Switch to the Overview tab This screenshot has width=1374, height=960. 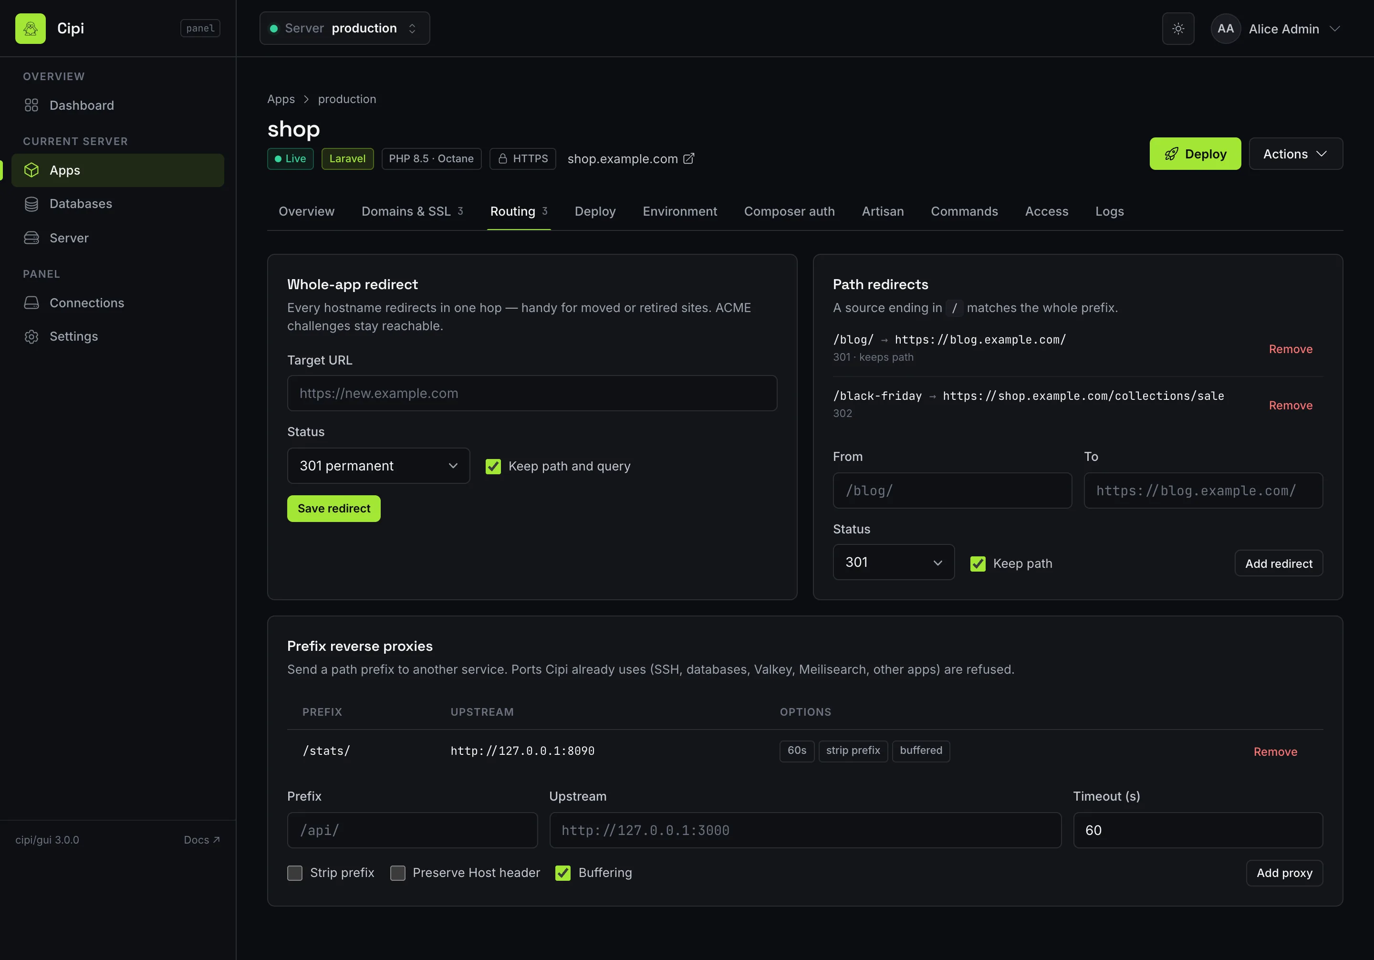[306, 211]
